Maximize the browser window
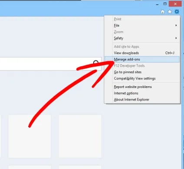The width and height of the screenshot is (184, 169). coord(165,4)
